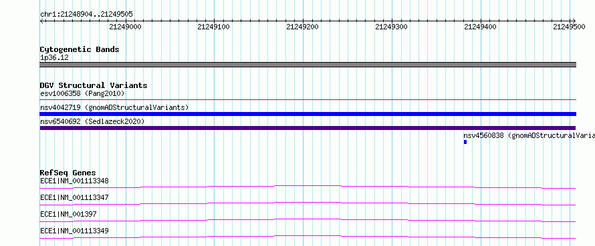595x246 pixels.
Task: Select the RefSeq Genes track title
Action: click(x=68, y=173)
